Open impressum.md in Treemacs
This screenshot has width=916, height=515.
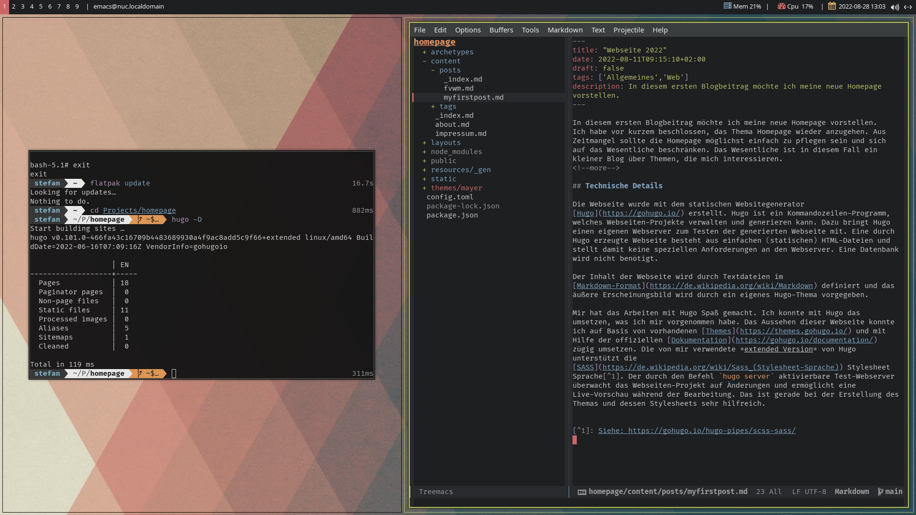pos(460,134)
